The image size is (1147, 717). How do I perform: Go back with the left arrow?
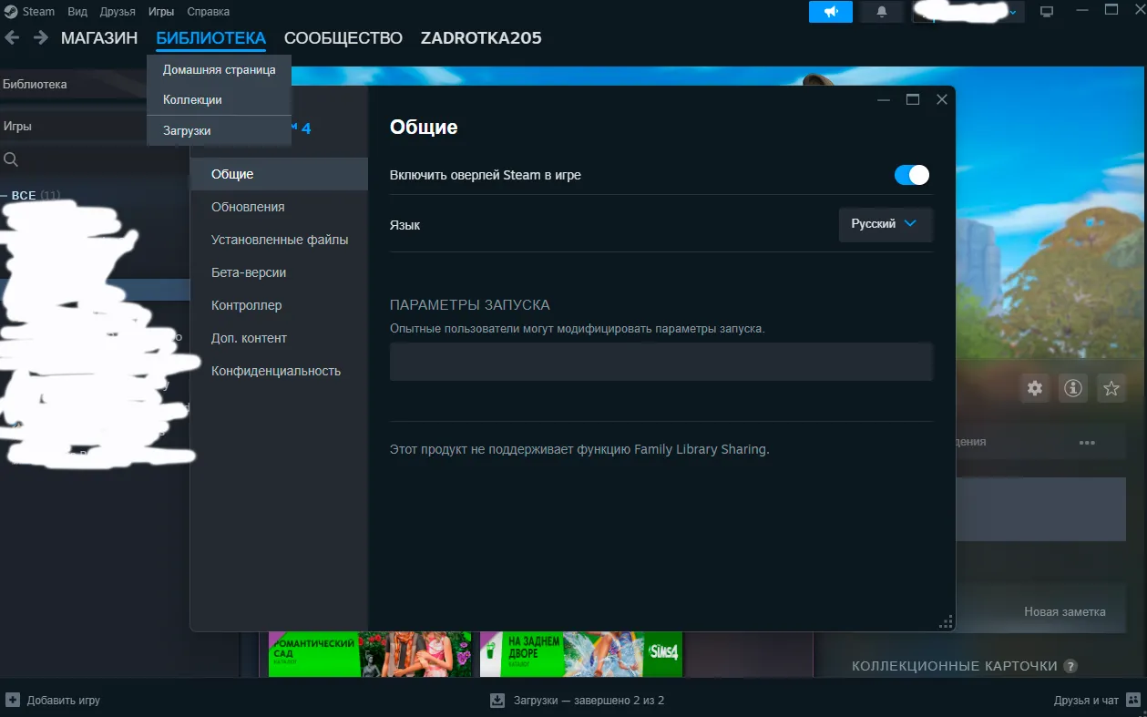(12, 37)
